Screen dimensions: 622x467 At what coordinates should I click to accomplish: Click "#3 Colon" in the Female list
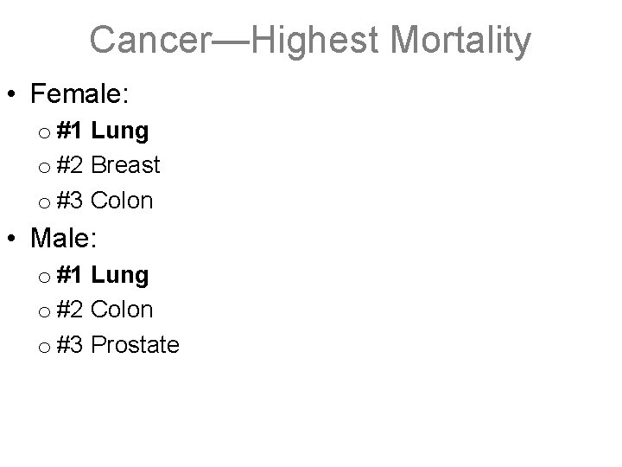(x=105, y=201)
